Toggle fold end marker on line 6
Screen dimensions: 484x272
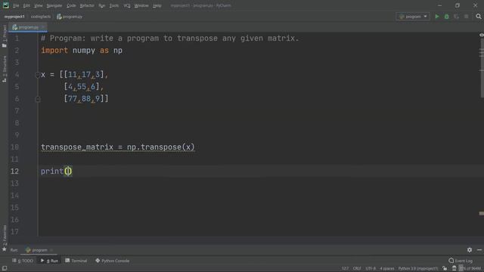click(38, 99)
